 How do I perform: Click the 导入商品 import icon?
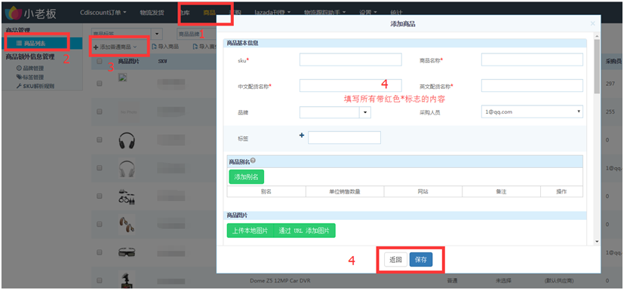[x=154, y=47]
